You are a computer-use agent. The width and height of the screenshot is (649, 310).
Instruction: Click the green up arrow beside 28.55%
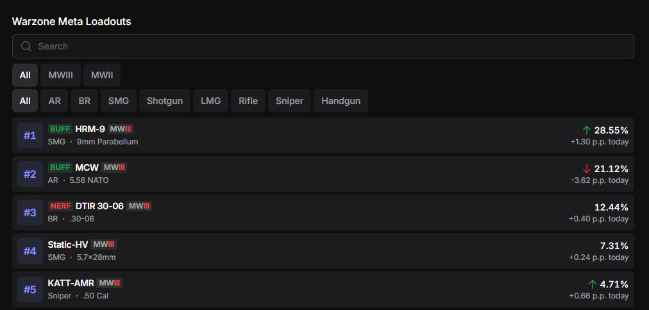coord(586,130)
